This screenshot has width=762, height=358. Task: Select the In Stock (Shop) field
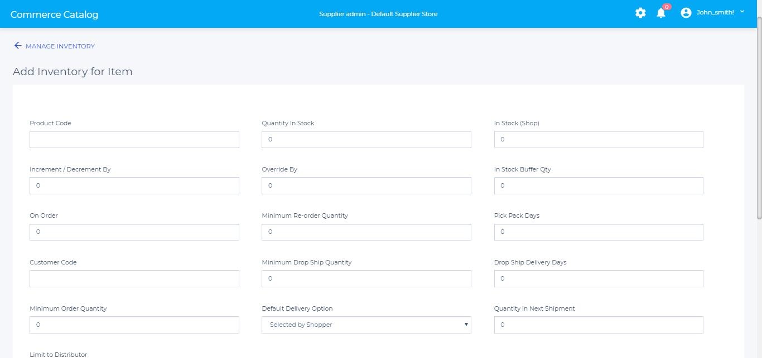(599, 139)
